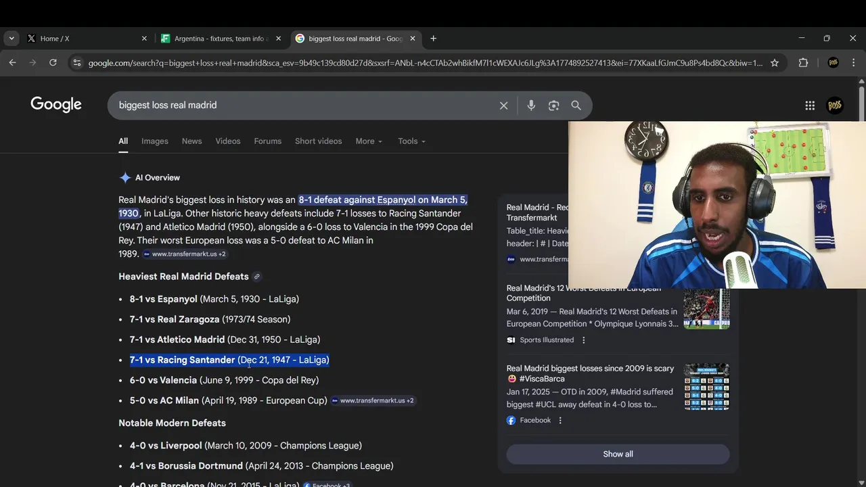The width and height of the screenshot is (866, 487).
Task: Switch to Short videos results
Action: pyautogui.click(x=318, y=141)
